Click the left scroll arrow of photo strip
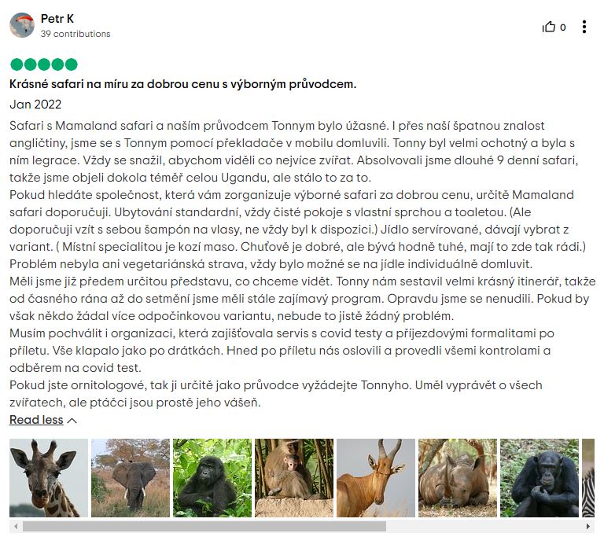Screen dimensions: 604x548 tap(16, 526)
